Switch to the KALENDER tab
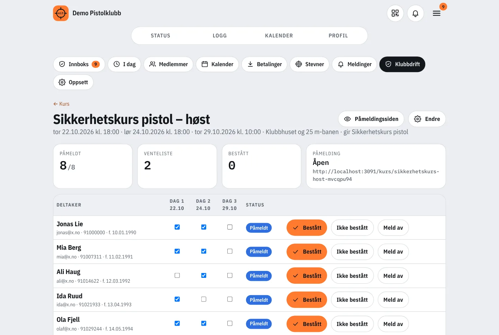This screenshot has width=499, height=335. pyautogui.click(x=279, y=36)
